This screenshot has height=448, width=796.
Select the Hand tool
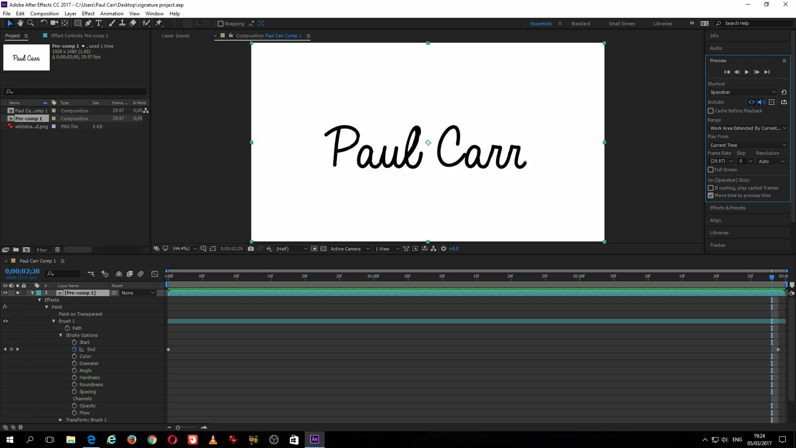[x=20, y=23]
